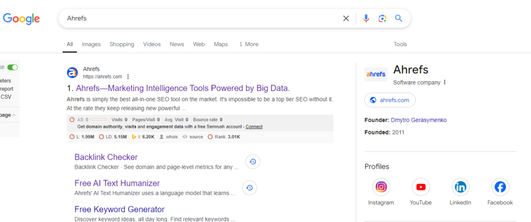Toggle the green switch in left sidebar
This screenshot has height=222, width=531.
[x=12, y=67]
